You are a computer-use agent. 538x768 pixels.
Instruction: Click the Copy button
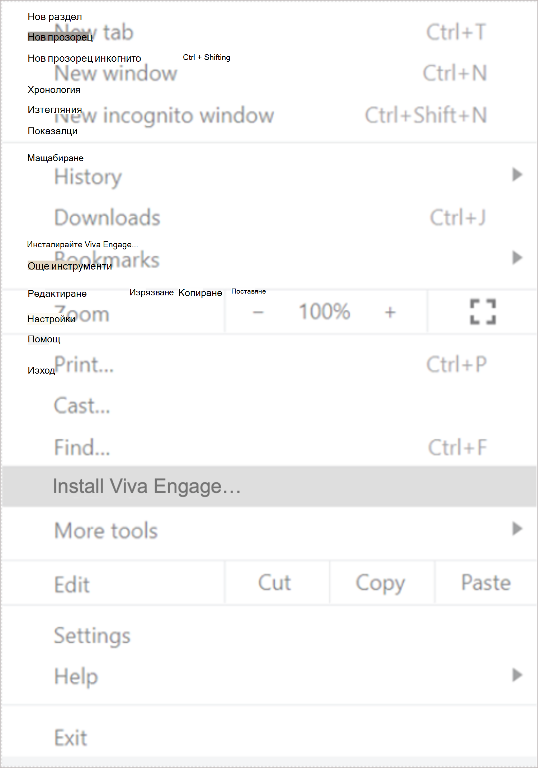(x=380, y=582)
